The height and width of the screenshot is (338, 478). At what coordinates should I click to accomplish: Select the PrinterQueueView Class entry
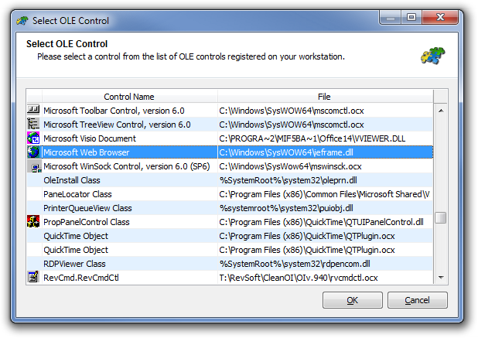[87, 208]
